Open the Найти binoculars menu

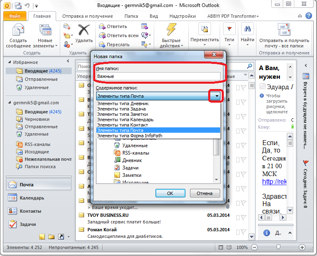(247, 34)
